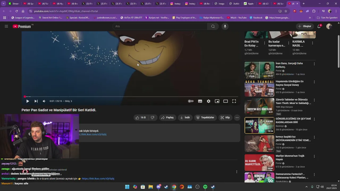The width and height of the screenshot is (340, 191).
Task: Bookmark this page with star icon
Action: [x=286, y=11]
